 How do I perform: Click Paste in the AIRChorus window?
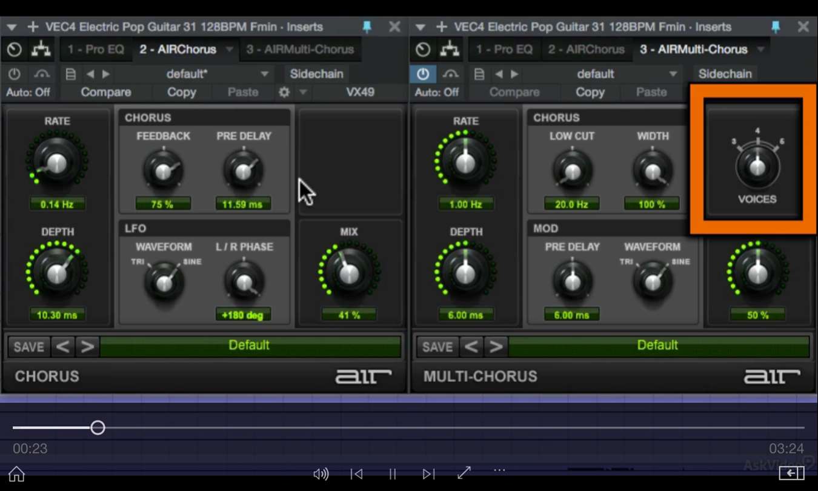[x=243, y=92]
